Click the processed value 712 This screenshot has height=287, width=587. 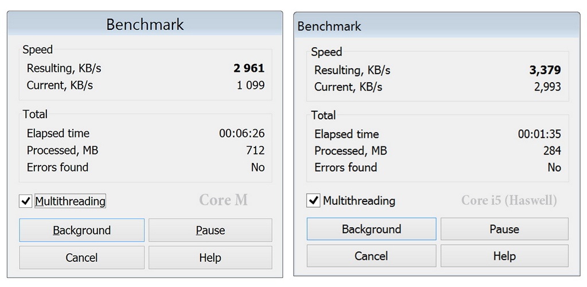[x=255, y=150]
